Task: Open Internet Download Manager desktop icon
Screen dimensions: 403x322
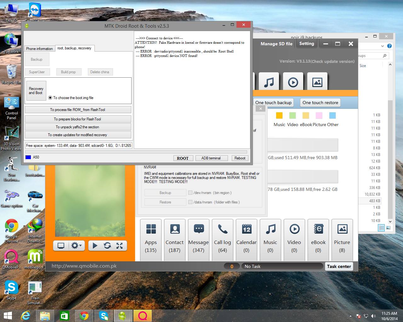Action: pos(35,231)
